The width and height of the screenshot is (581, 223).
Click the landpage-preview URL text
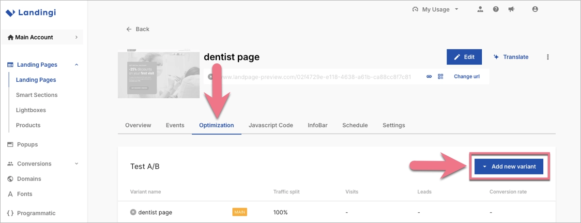click(x=314, y=76)
